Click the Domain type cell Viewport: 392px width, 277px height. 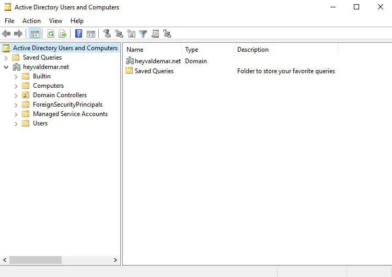click(x=196, y=61)
